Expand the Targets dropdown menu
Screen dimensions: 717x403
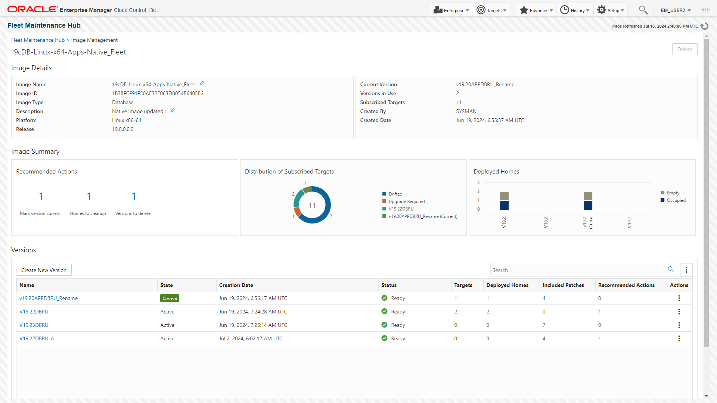click(491, 10)
